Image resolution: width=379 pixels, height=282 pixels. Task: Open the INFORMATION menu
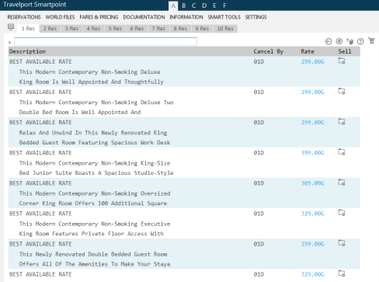186,17
